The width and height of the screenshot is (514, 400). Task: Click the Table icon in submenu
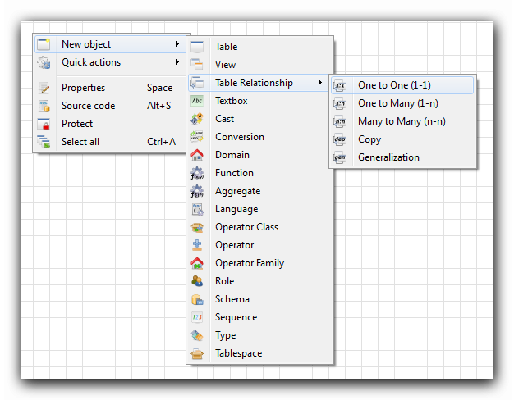(197, 47)
